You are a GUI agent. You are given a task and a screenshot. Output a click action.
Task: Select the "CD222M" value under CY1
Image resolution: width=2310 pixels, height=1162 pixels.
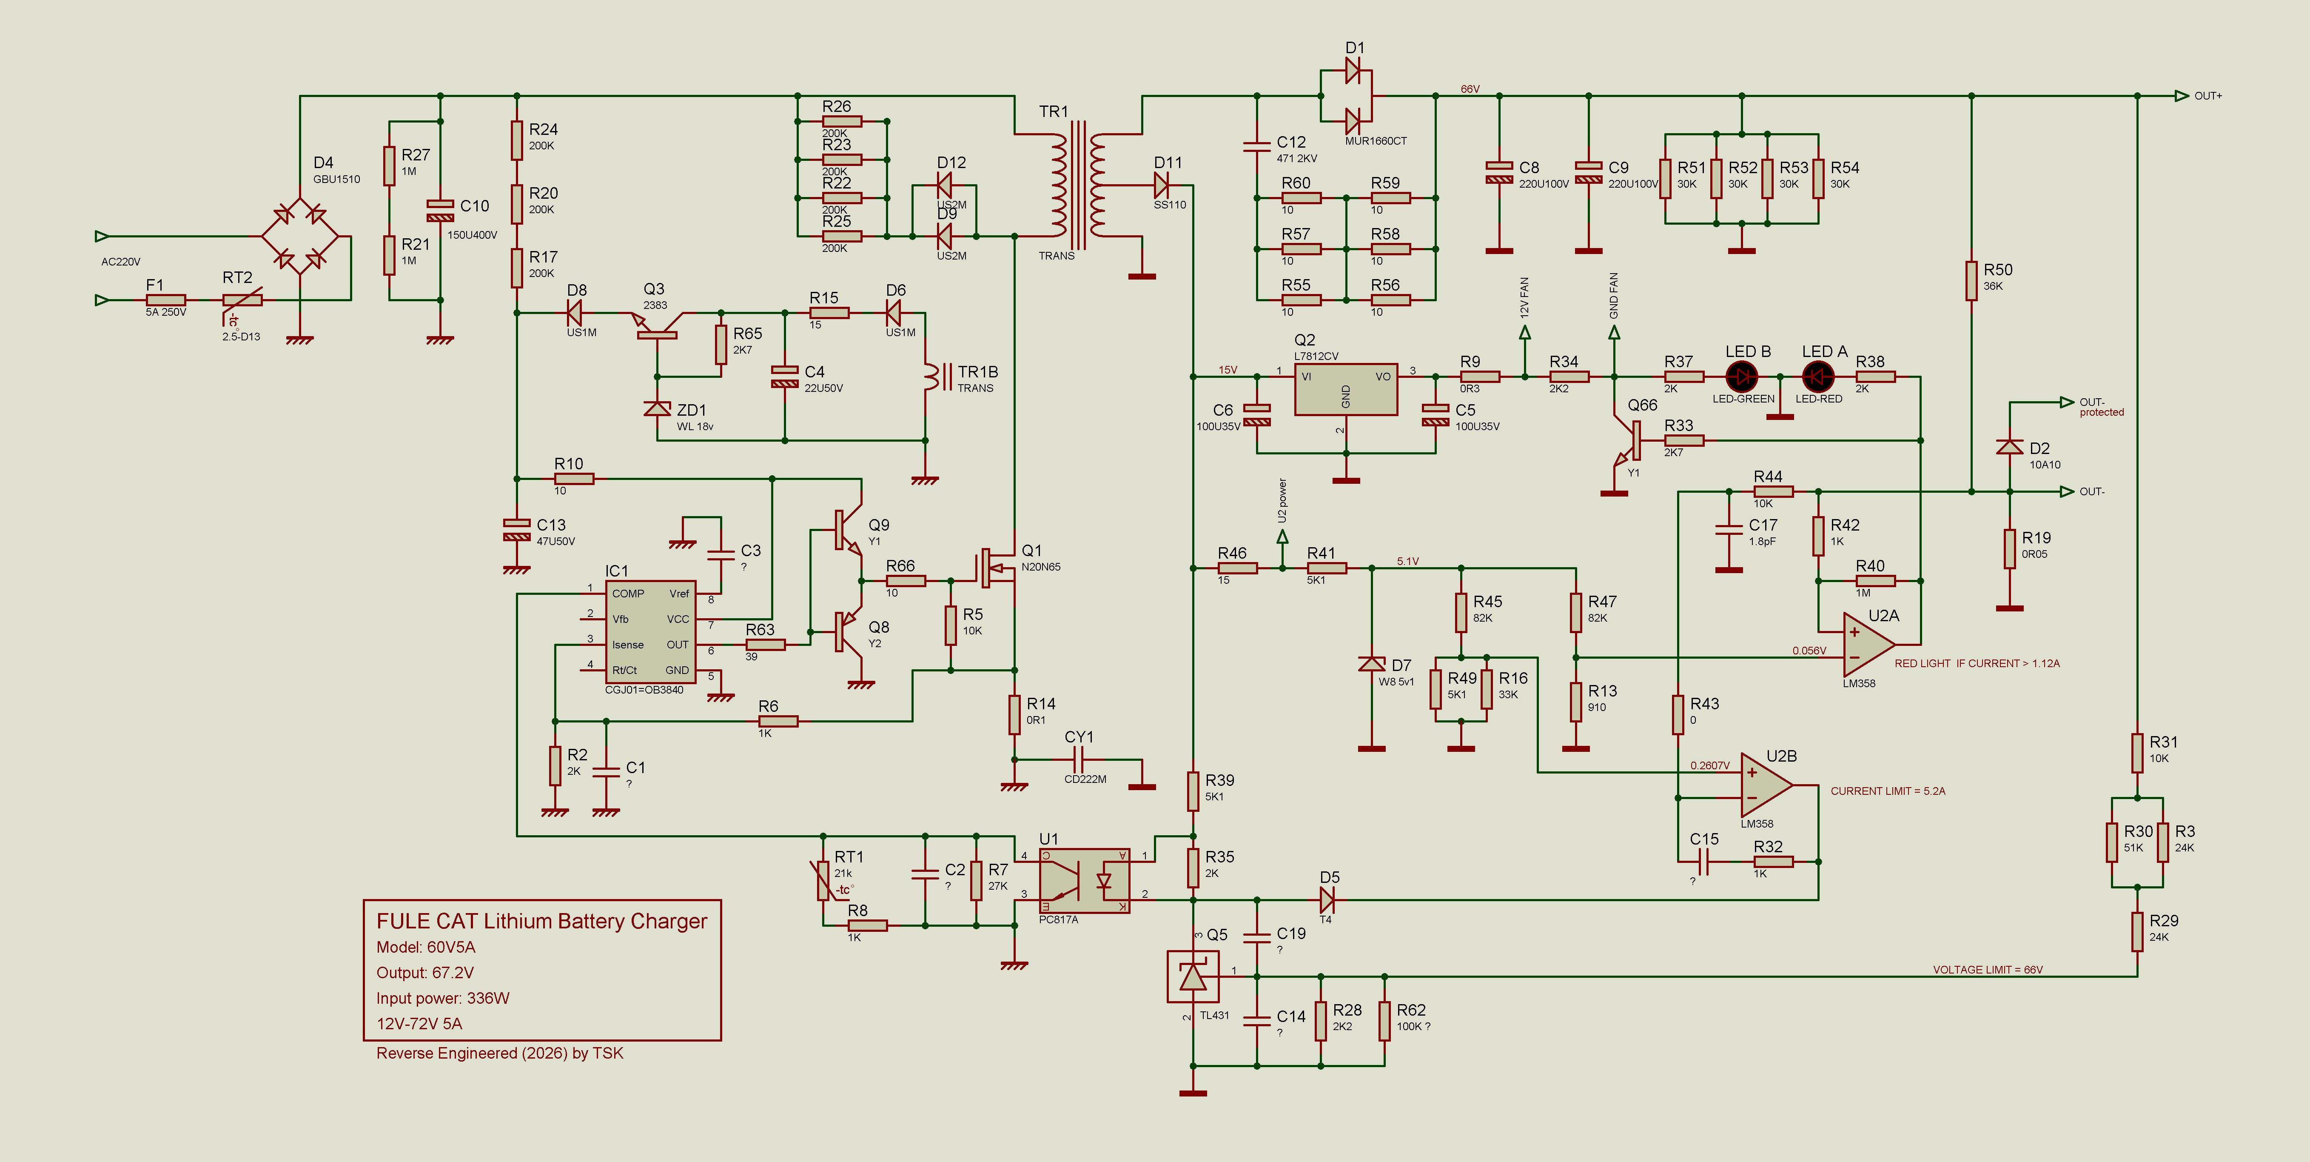pos(1085,780)
